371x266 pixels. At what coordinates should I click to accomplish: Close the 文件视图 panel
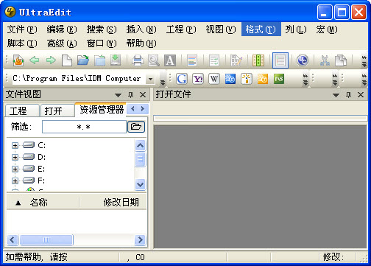click(143, 94)
